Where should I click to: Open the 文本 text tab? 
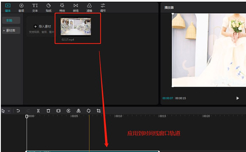35,8
